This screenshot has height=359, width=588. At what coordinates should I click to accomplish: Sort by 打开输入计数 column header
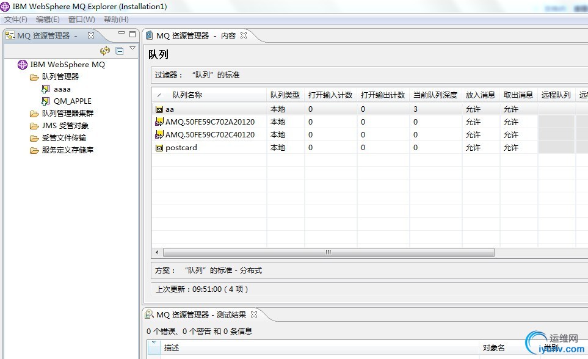tap(330, 95)
